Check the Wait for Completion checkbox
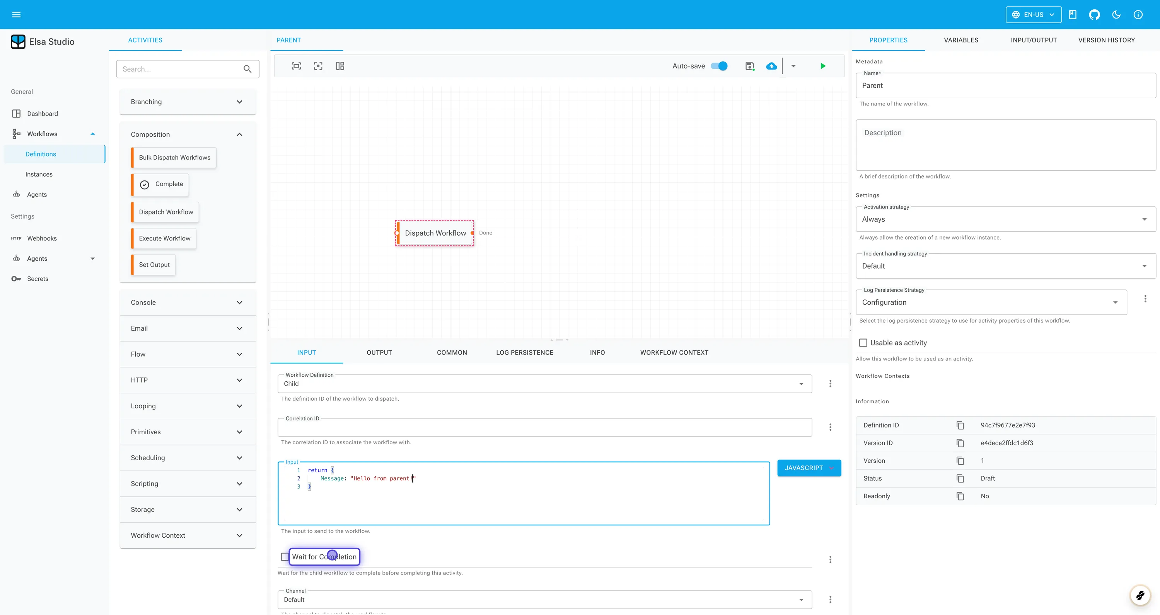The image size is (1160, 615). coord(284,557)
